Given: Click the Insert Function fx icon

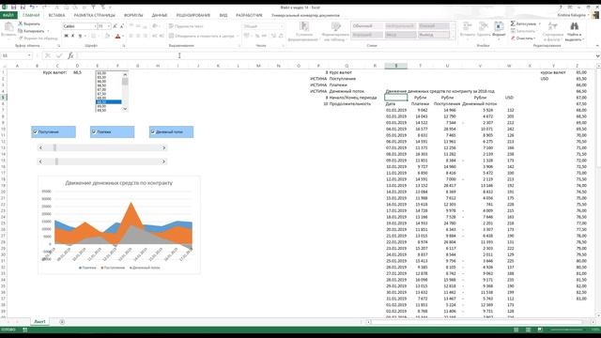Looking at the screenshot, I should (70, 55).
